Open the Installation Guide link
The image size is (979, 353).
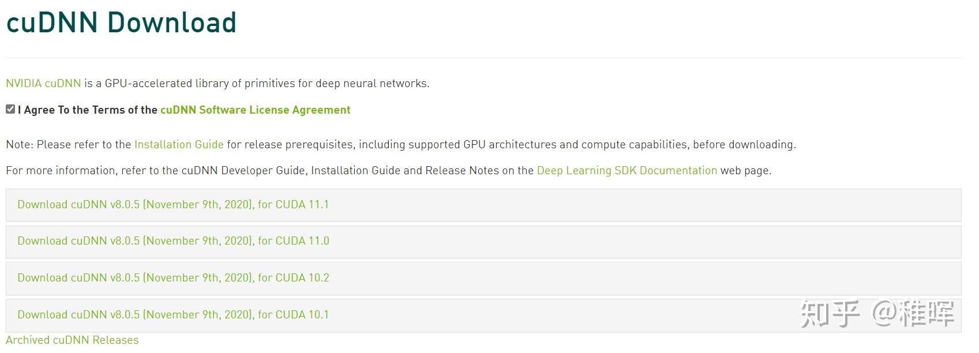(x=179, y=145)
